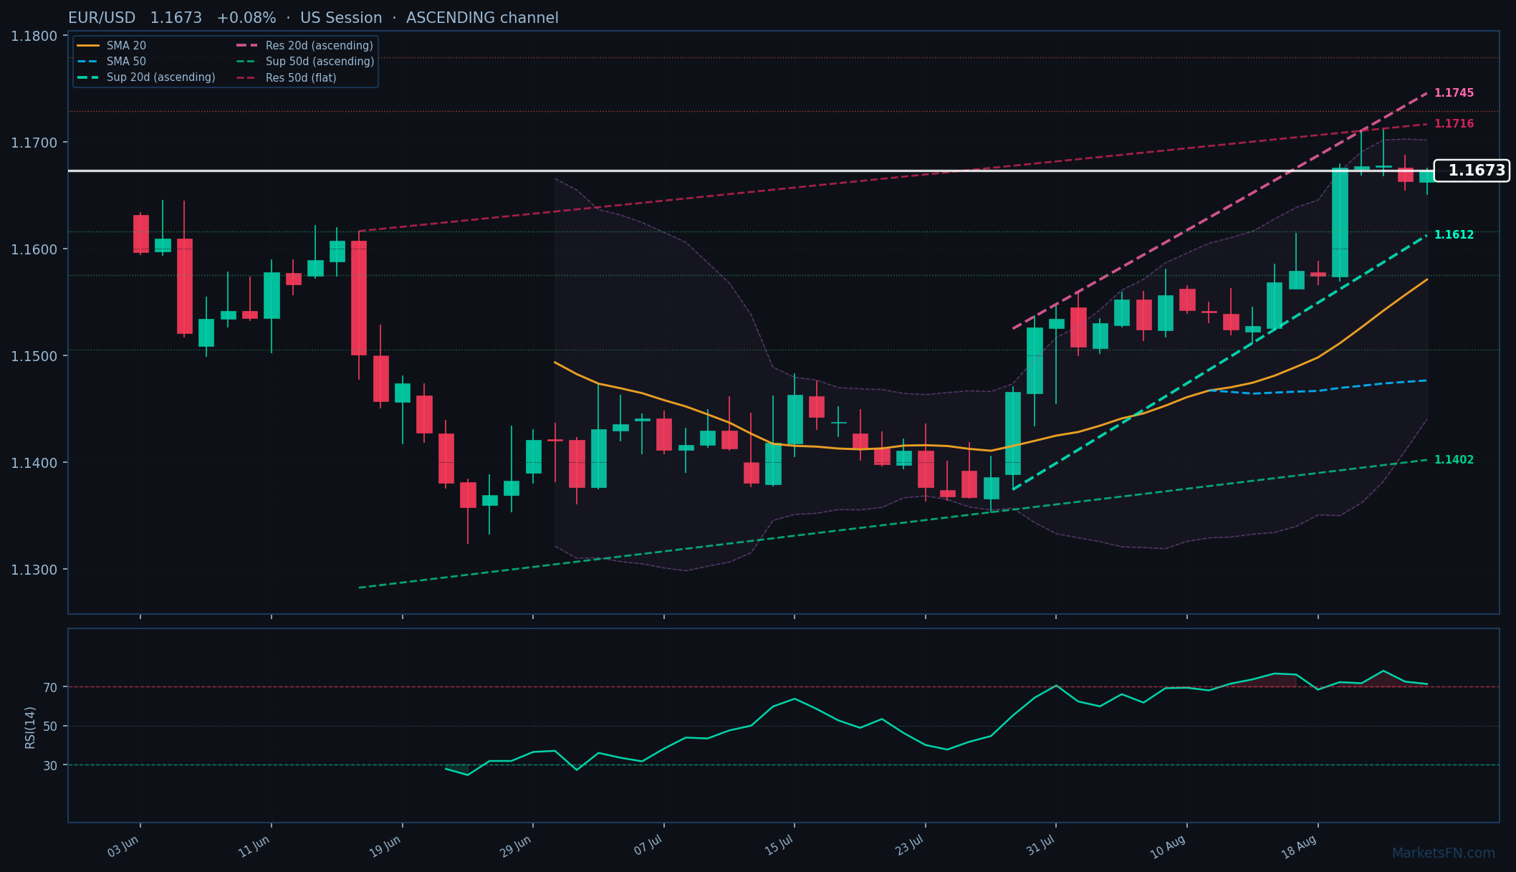Viewport: 1516px width, 872px height.
Task: Click the 1.1500 price axis label
Action: pos(34,357)
